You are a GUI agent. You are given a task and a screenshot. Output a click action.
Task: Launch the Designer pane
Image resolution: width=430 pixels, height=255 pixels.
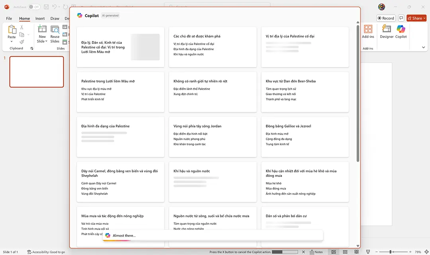tap(386, 32)
